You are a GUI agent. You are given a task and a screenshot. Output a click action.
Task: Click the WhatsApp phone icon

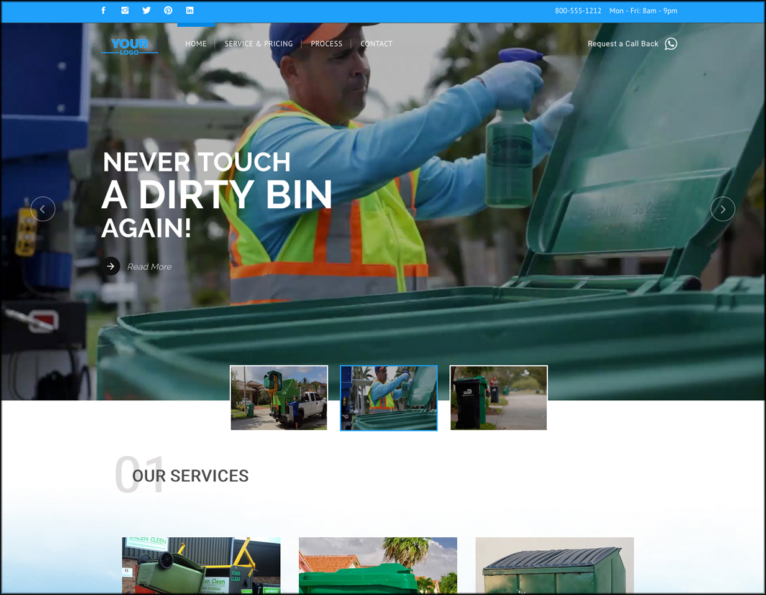(x=671, y=44)
